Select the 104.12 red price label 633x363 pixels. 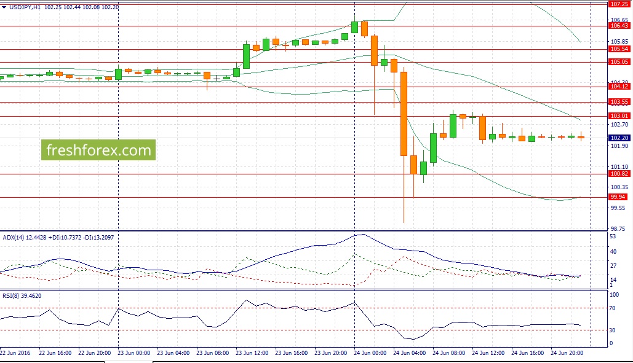(x=619, y=87)
